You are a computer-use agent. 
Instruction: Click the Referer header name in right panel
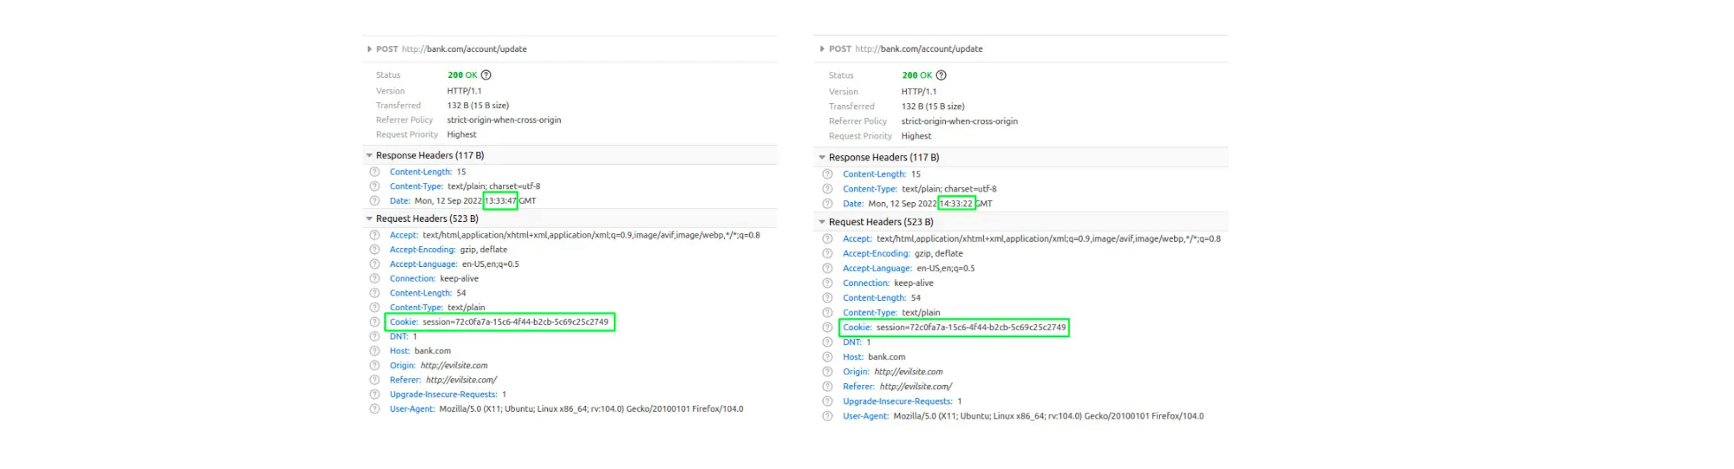pyautogui.click(x=859, y=387)
